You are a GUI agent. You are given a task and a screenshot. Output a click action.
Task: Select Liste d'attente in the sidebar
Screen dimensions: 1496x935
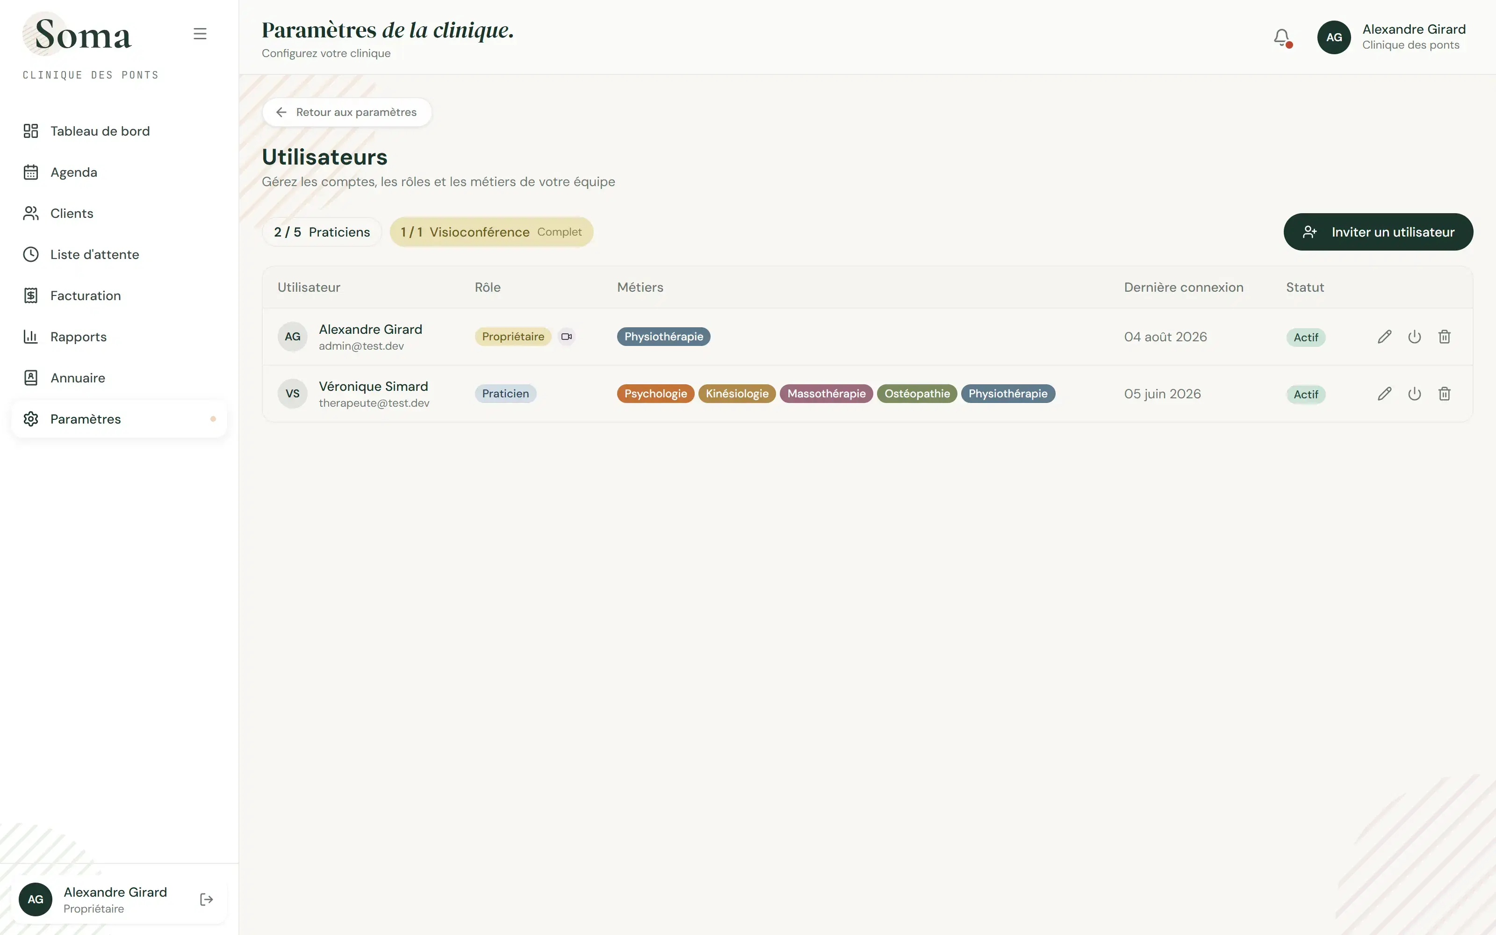pyautogui.click(x=119, y=254)
